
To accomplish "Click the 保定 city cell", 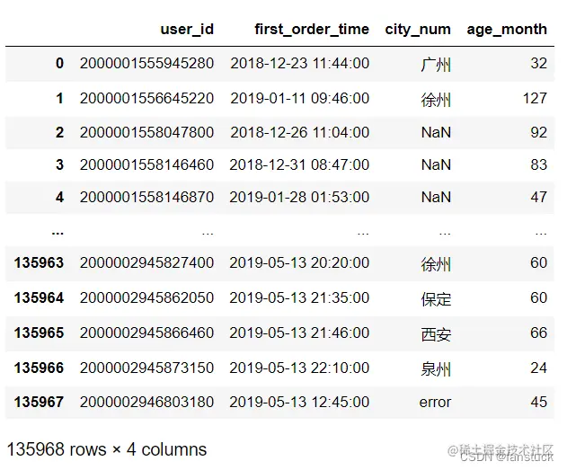I will [x=435, y=299].
